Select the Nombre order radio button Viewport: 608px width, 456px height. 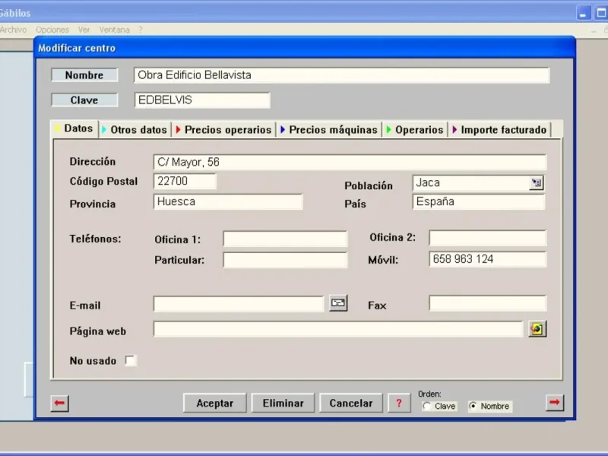(473, 407)
